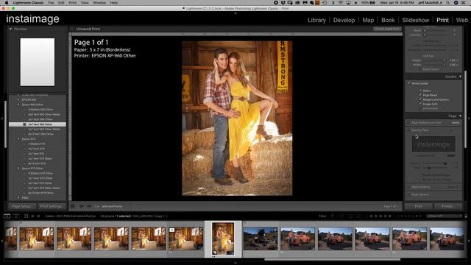Screen dimensions: 471x265
Task: Hide the right panel group arrow
Action: (x=470, y=119)
